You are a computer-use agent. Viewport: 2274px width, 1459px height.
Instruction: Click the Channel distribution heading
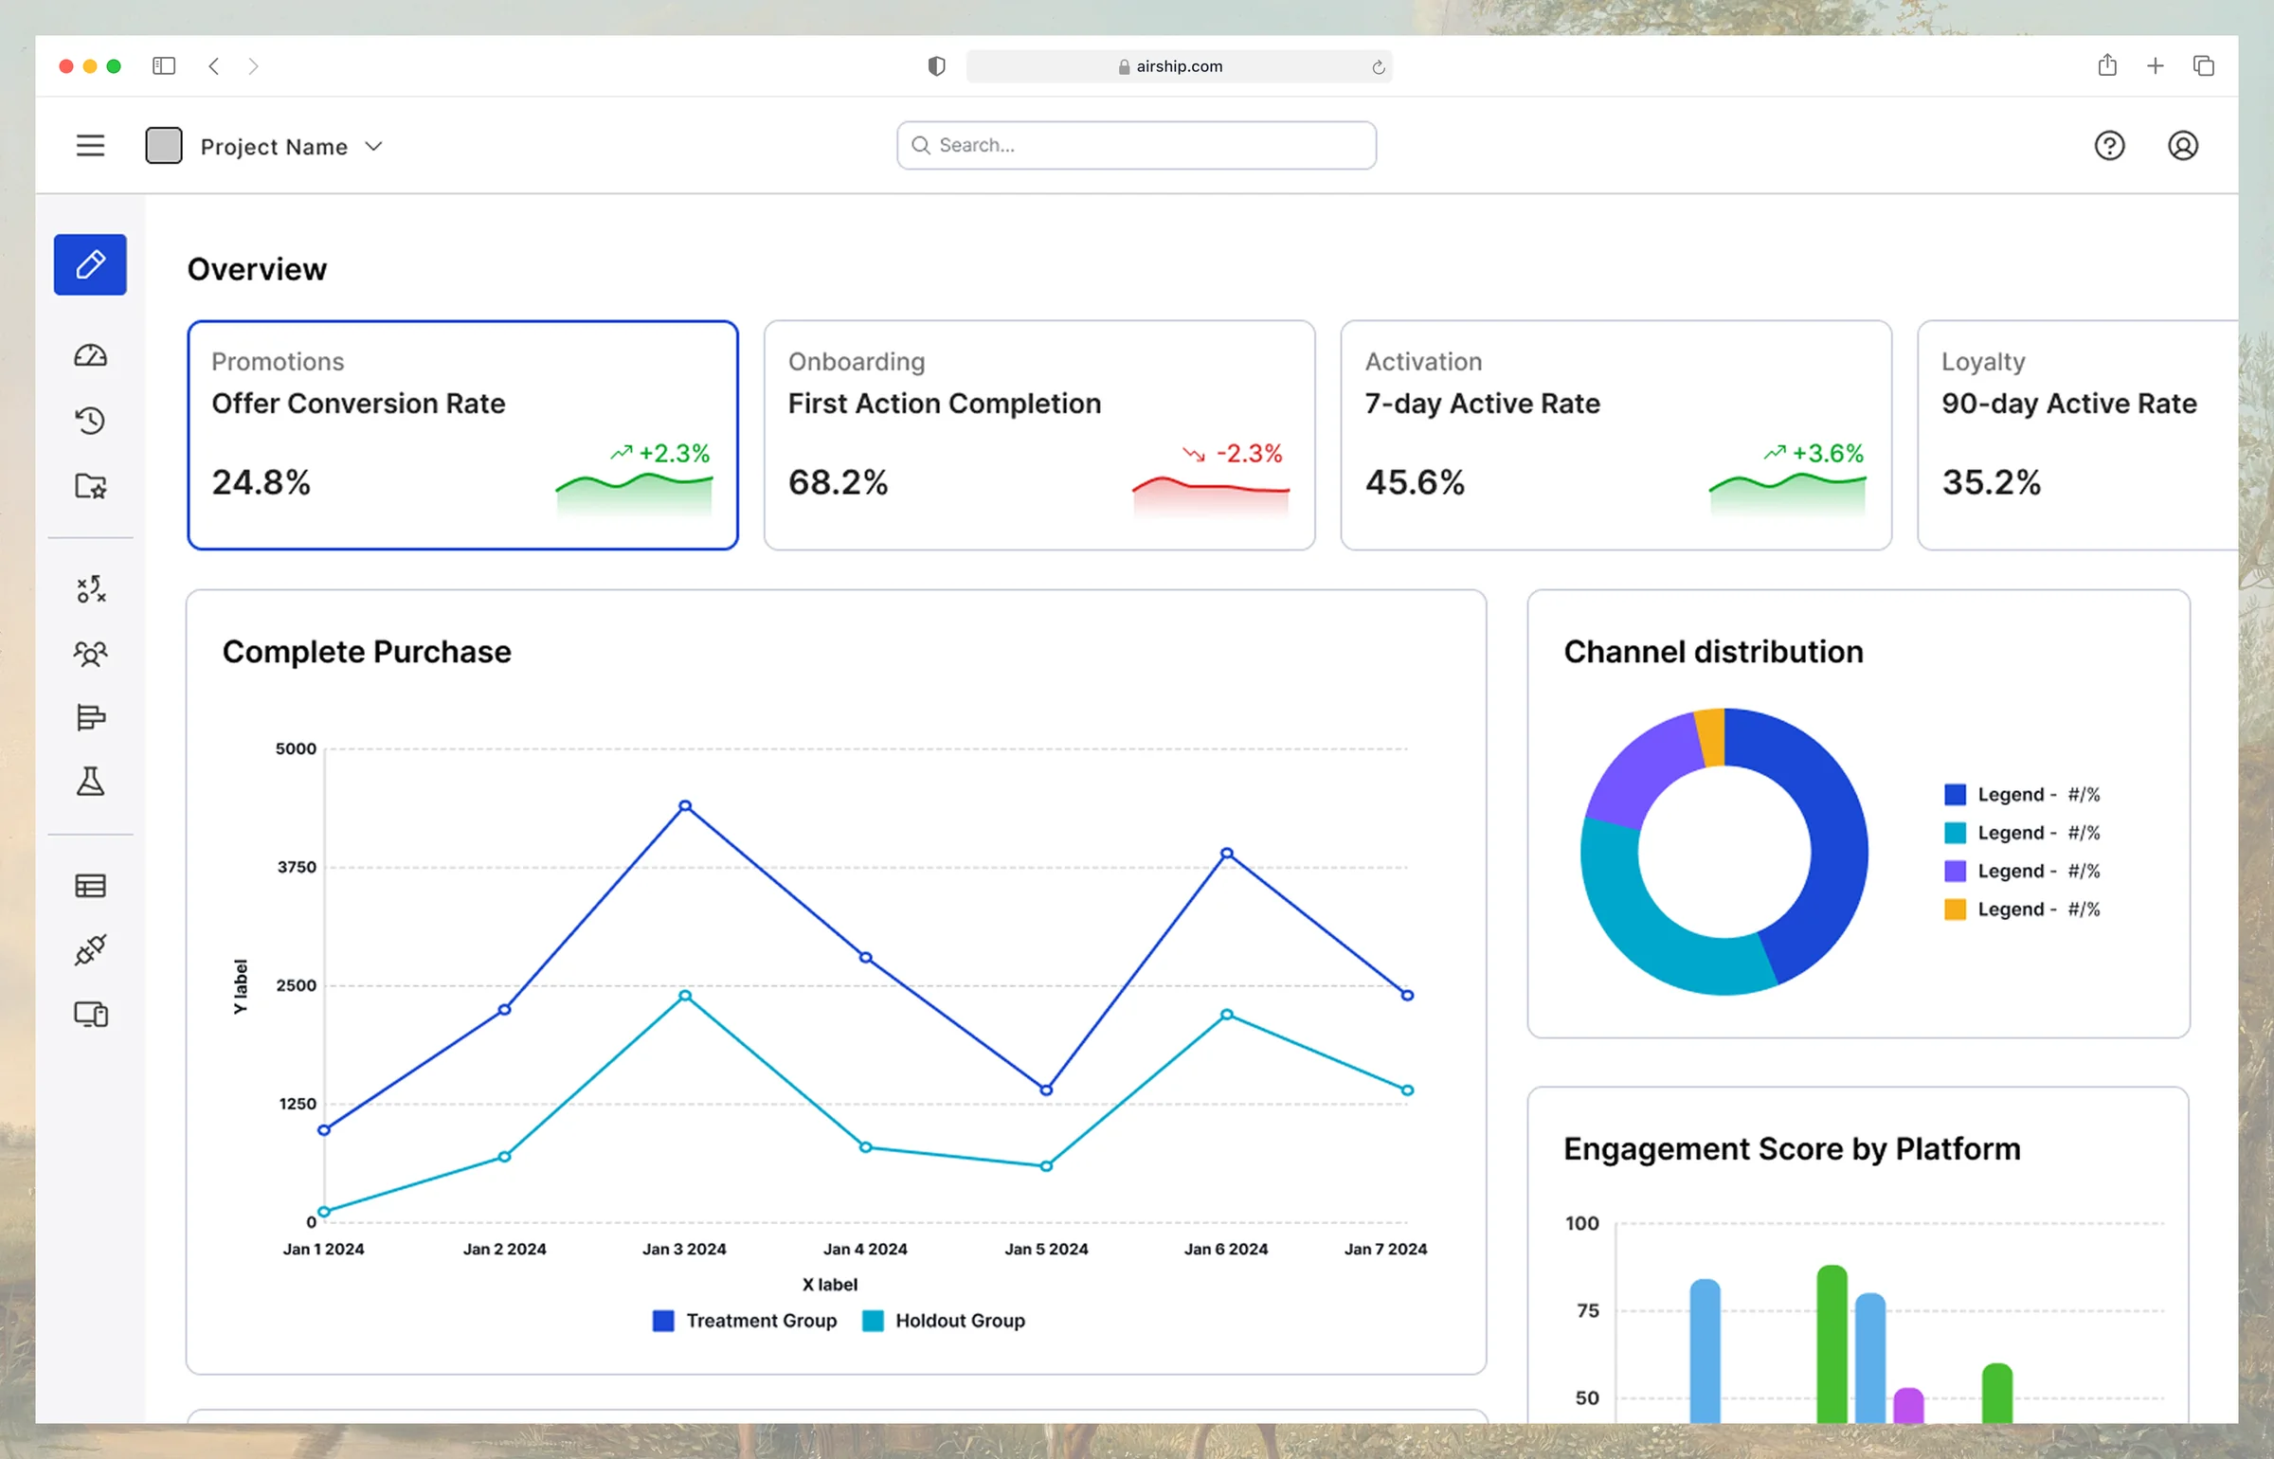[1713, 652]
